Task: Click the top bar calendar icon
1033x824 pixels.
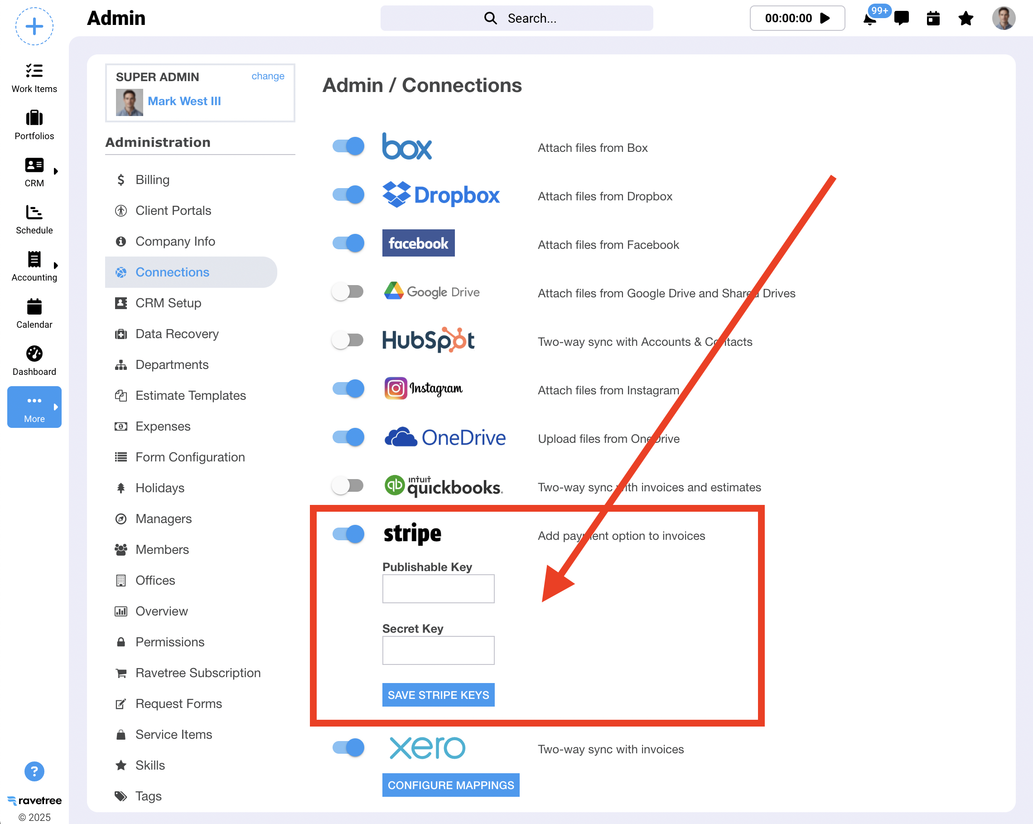Action: point(933,18)
